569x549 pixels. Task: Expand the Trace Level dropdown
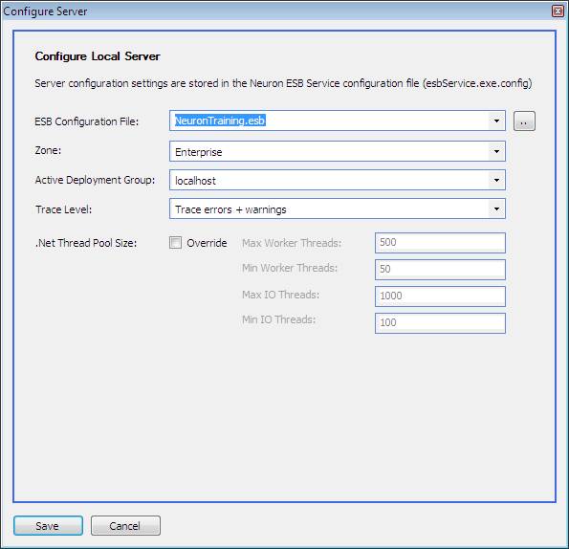pos(496,209)
